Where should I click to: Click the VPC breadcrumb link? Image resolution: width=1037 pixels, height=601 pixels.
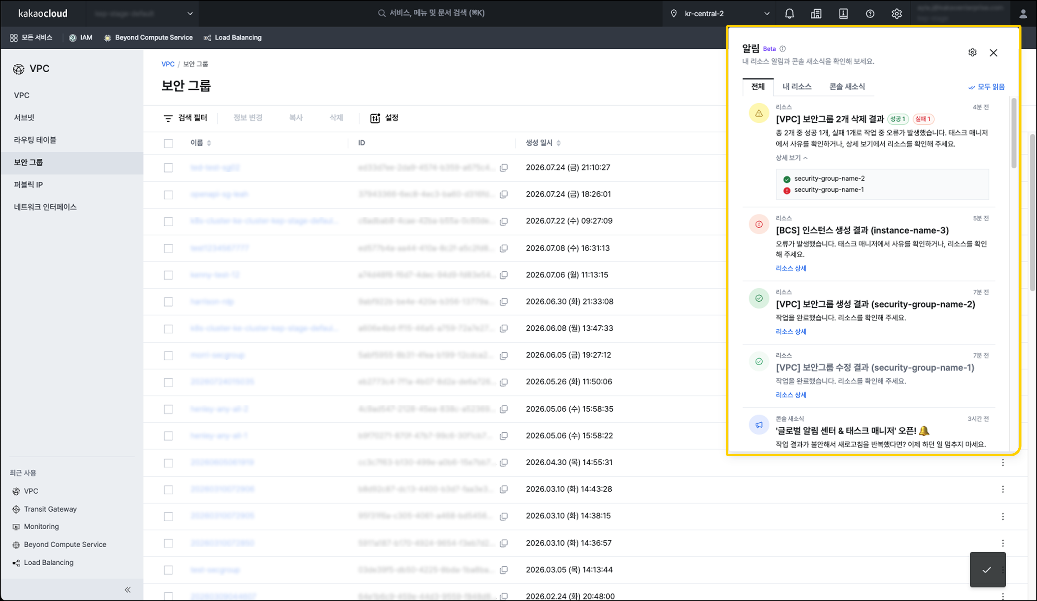[168, 64]
